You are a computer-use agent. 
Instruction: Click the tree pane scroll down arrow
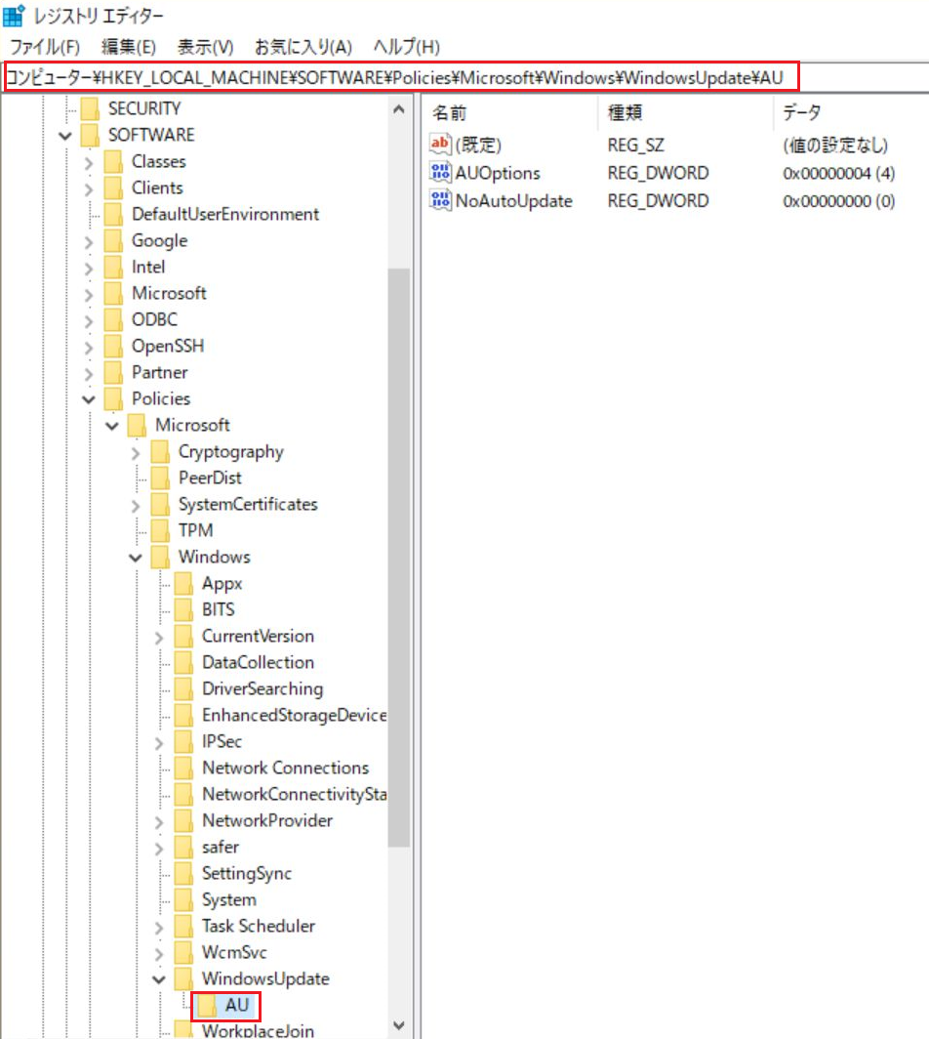(x=398, y=1025)
